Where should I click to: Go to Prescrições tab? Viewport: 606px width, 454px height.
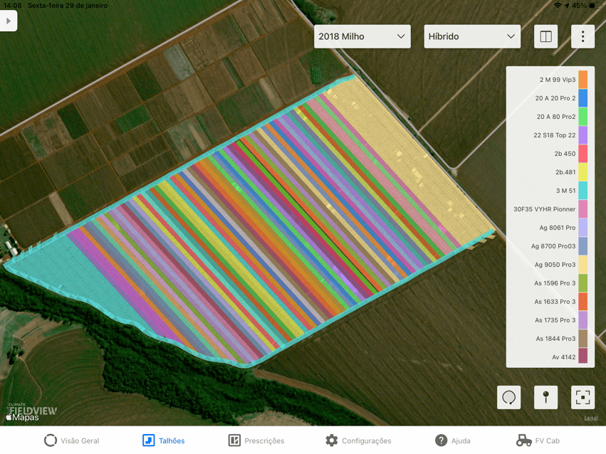pos(256,440)
